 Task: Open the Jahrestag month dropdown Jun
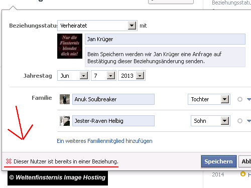[x=73, y=76]
